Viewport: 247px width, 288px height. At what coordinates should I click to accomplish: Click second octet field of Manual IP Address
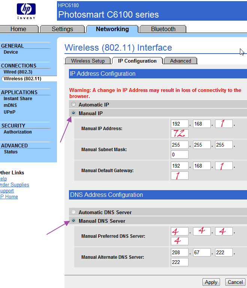(x=202, y=124)
